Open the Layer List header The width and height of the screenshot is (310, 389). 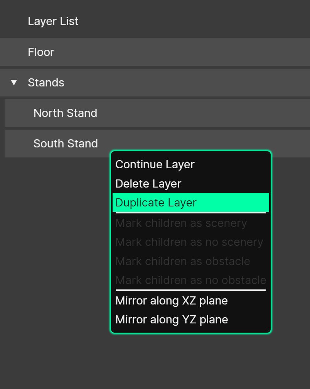coord(53,21)
